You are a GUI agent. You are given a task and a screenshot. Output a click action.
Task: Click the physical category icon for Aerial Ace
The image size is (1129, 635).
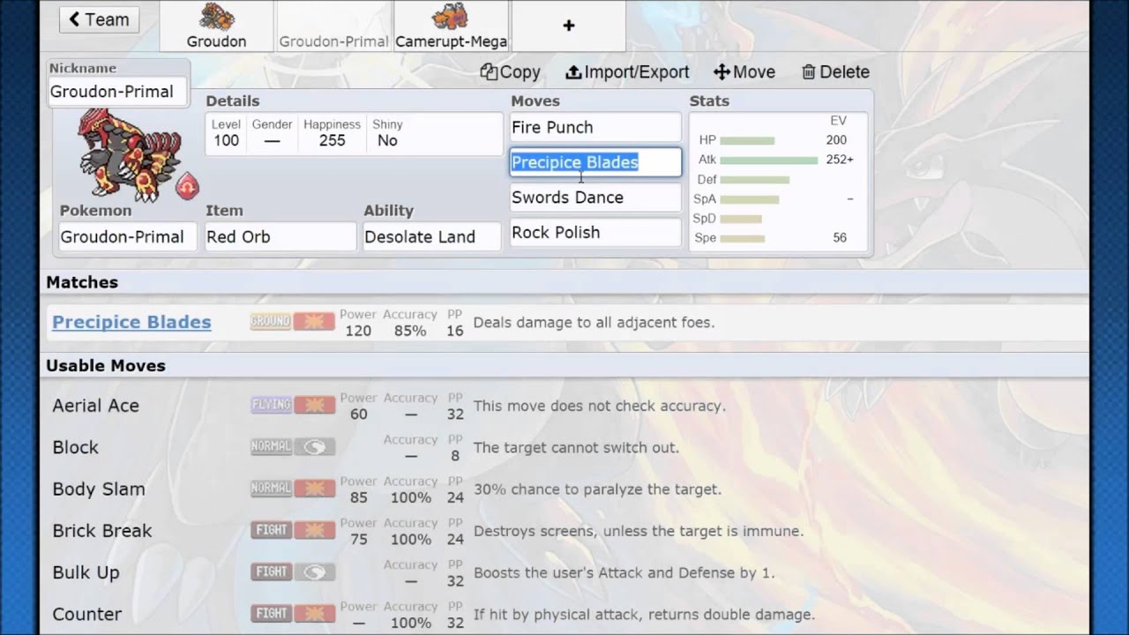(x=314, y=406)
